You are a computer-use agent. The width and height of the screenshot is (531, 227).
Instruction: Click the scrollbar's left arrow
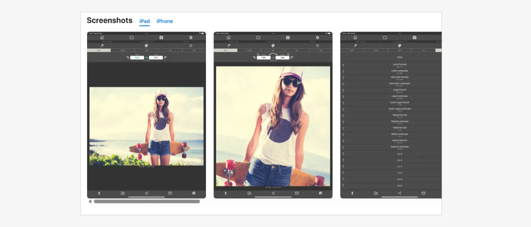click(90, 201)
